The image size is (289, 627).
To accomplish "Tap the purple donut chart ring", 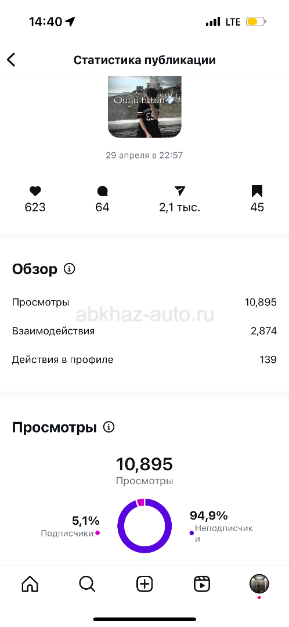I will click(x=144, y=526).
